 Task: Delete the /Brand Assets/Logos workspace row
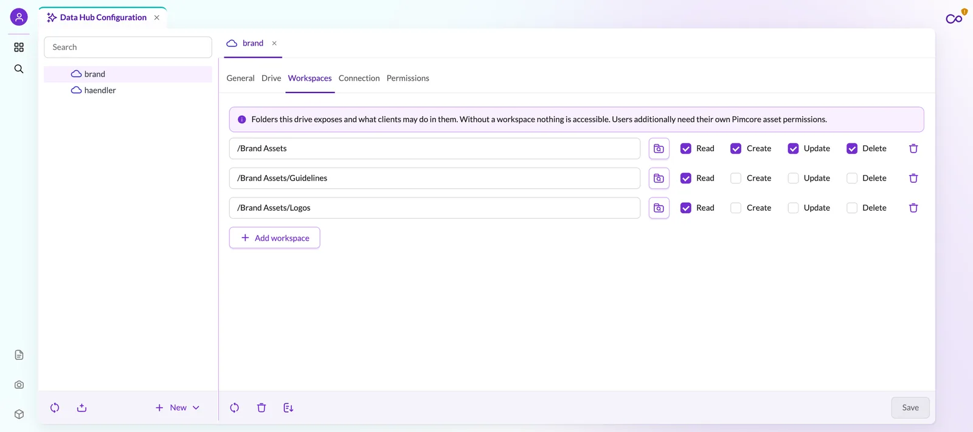tap(913, 208)
